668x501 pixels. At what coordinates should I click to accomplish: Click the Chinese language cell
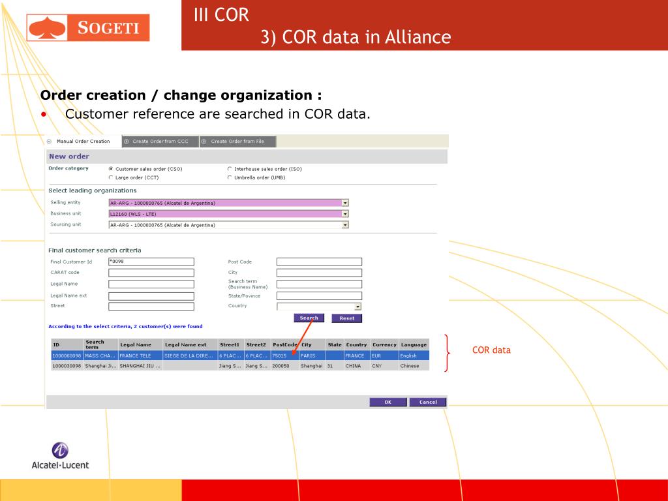tap(414, 366)
